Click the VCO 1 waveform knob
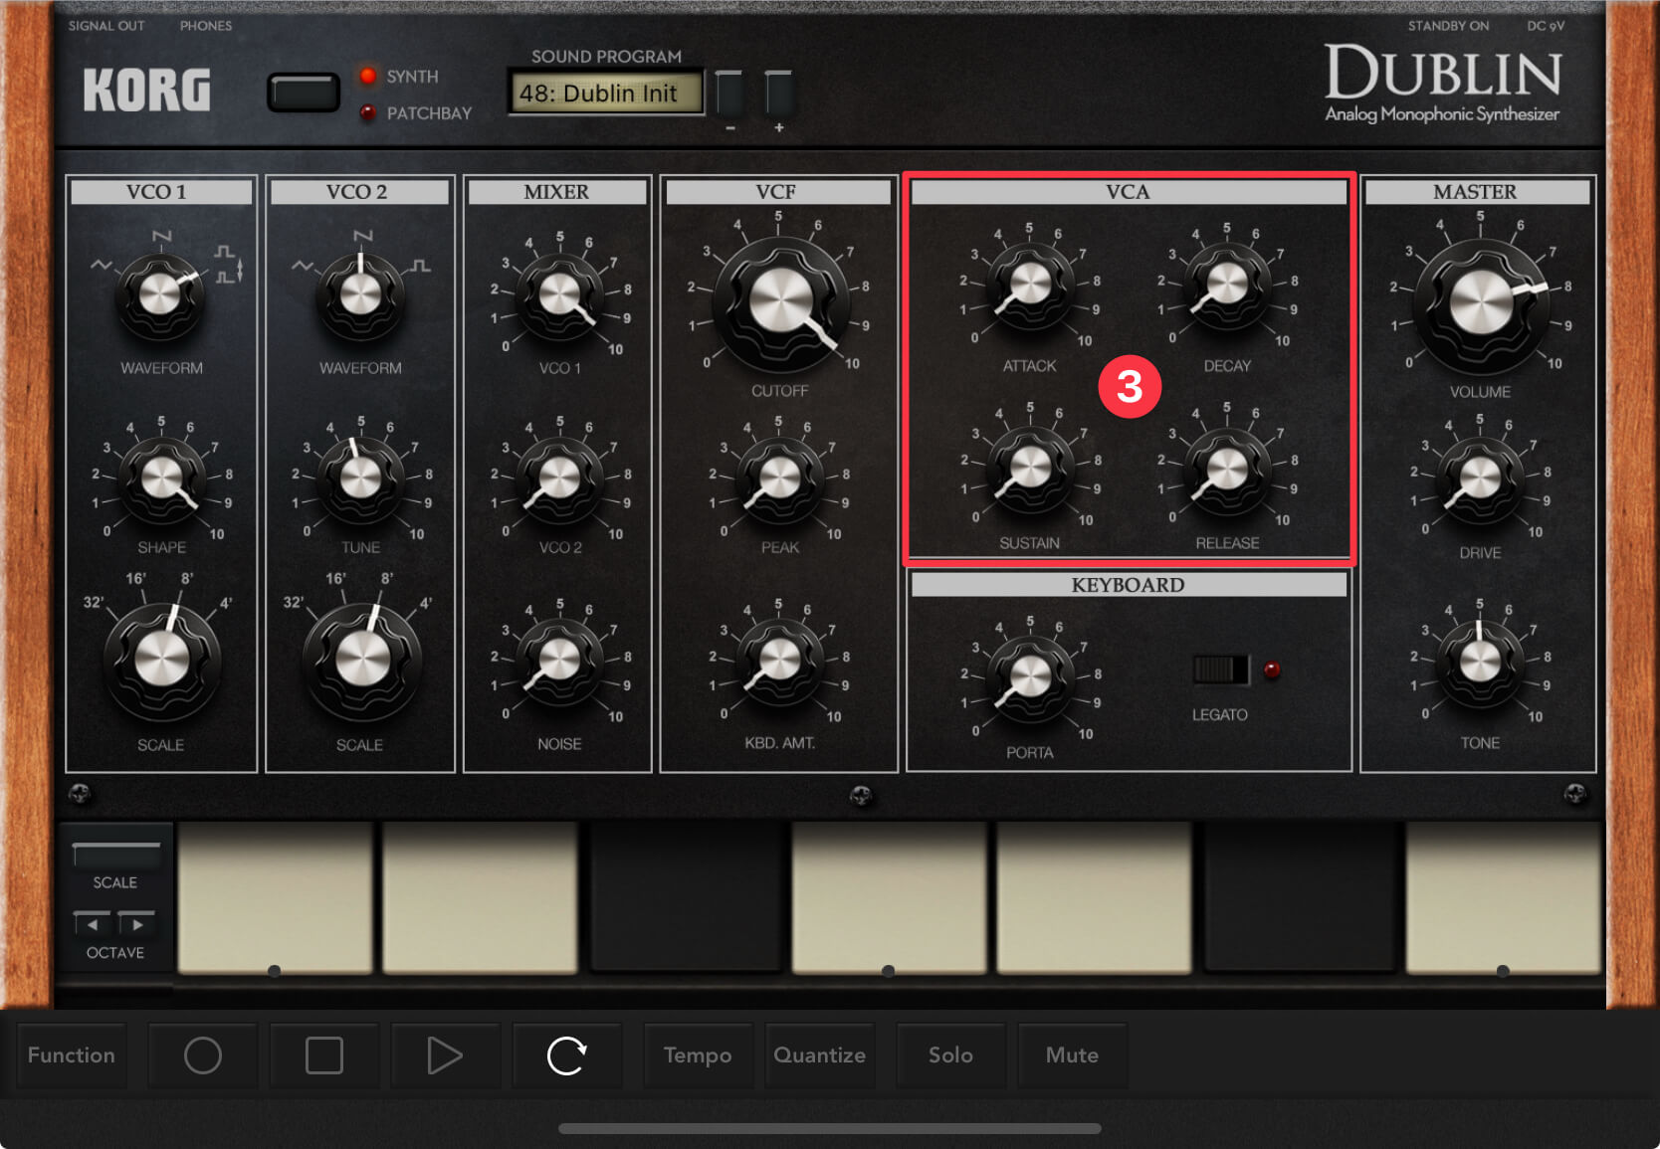The width and height of the screenshot is (1660, 1149). coord(159,294)
